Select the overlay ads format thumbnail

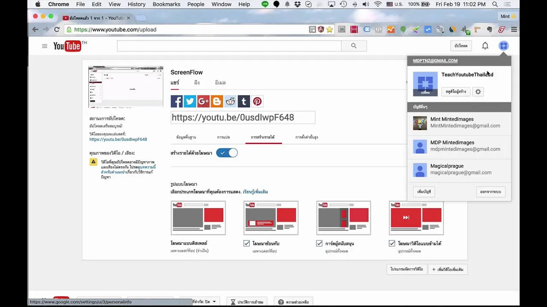tap(271, 218)
